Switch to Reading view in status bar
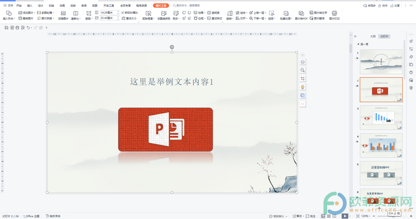Viewport: 416px width, 219px height. pyautogui.click(x=335, y=216)
